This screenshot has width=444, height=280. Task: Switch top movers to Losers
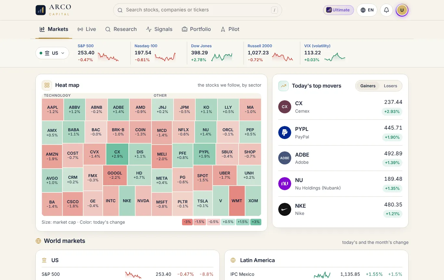coord(390,86)
